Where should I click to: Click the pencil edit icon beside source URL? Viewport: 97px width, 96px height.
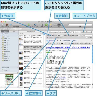[57, 41]
